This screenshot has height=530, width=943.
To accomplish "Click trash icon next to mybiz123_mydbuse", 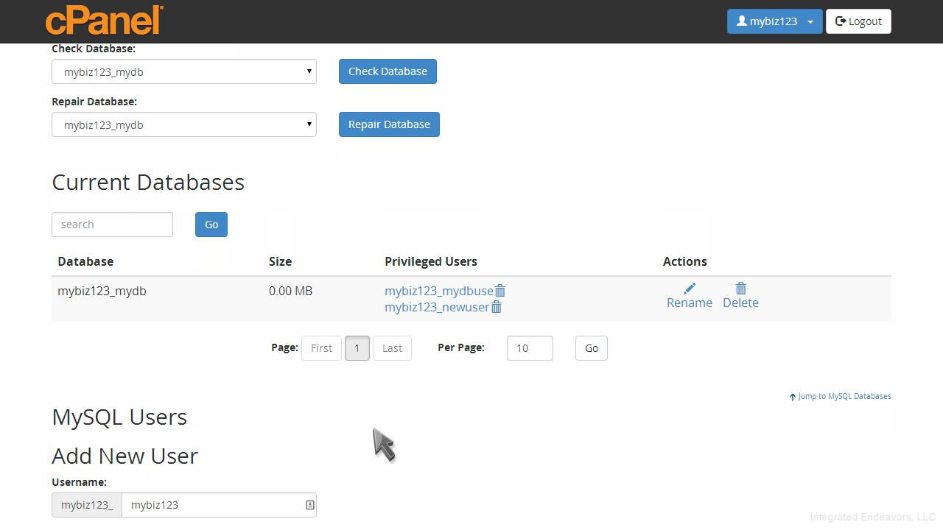I will [500, 291].
